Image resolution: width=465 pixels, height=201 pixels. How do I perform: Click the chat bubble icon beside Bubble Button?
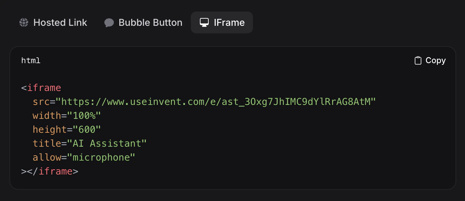109,22
